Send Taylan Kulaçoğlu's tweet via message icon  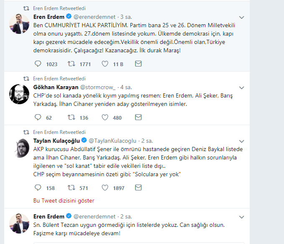[138, 188]
